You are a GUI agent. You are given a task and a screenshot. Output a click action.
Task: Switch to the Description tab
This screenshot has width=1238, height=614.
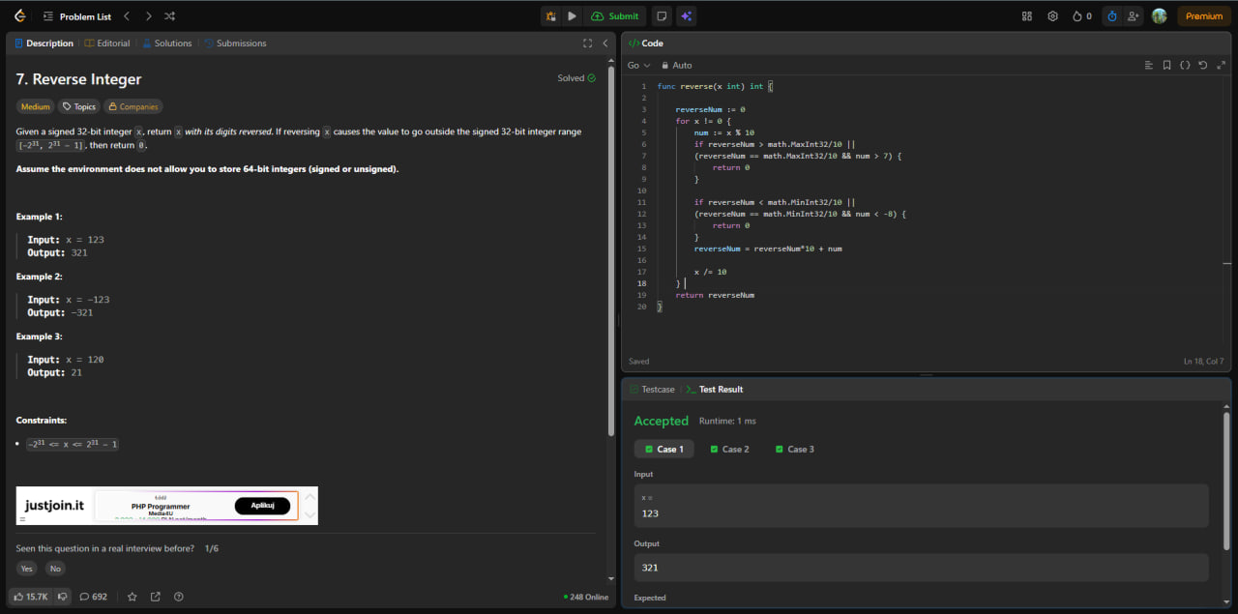pyautogui.click(x=44, y=44)
